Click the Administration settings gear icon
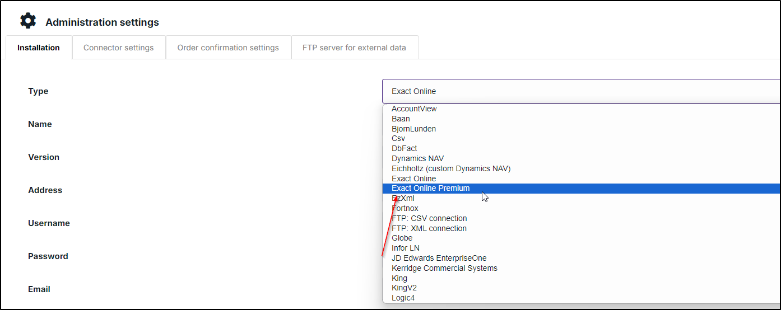The height and width of the screenshot is (310, 781). coord(28,21)
